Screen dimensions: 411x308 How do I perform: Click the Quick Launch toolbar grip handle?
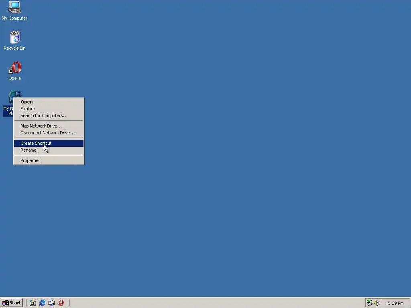point(26,303)
